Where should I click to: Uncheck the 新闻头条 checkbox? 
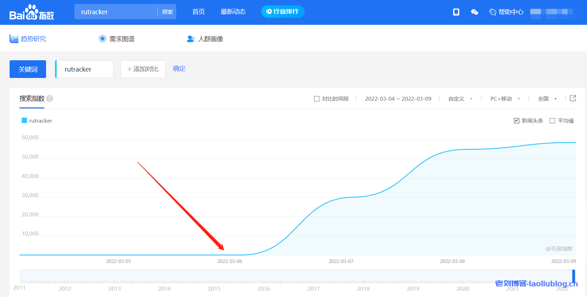tap(516, 121)
